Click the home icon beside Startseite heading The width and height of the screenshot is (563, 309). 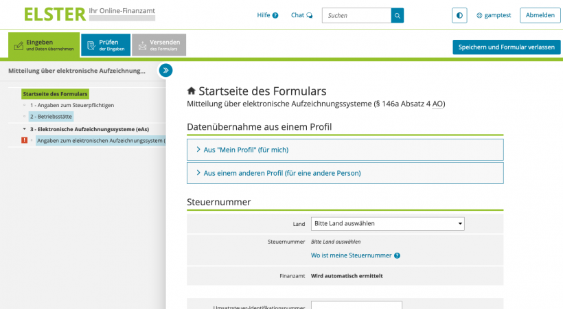(x=192, y=91)
